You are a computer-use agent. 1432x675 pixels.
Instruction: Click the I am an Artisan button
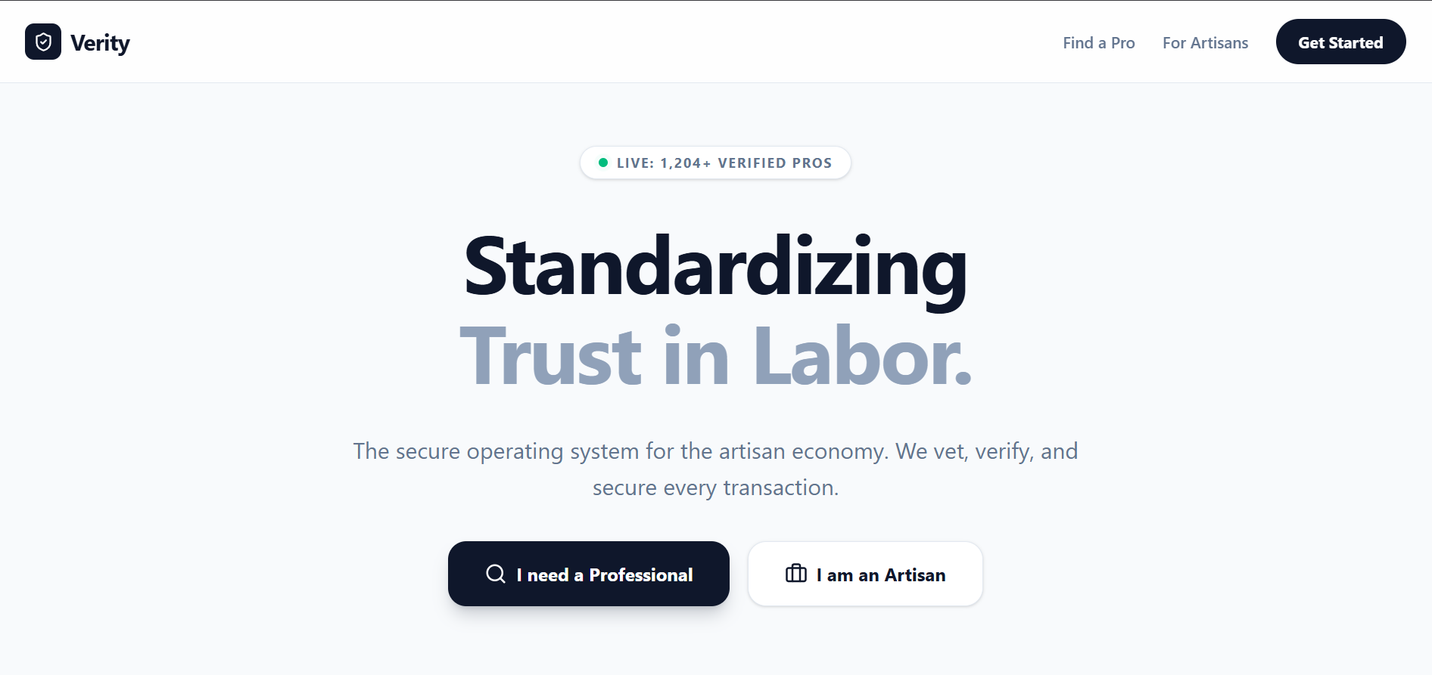coord(864,574)
